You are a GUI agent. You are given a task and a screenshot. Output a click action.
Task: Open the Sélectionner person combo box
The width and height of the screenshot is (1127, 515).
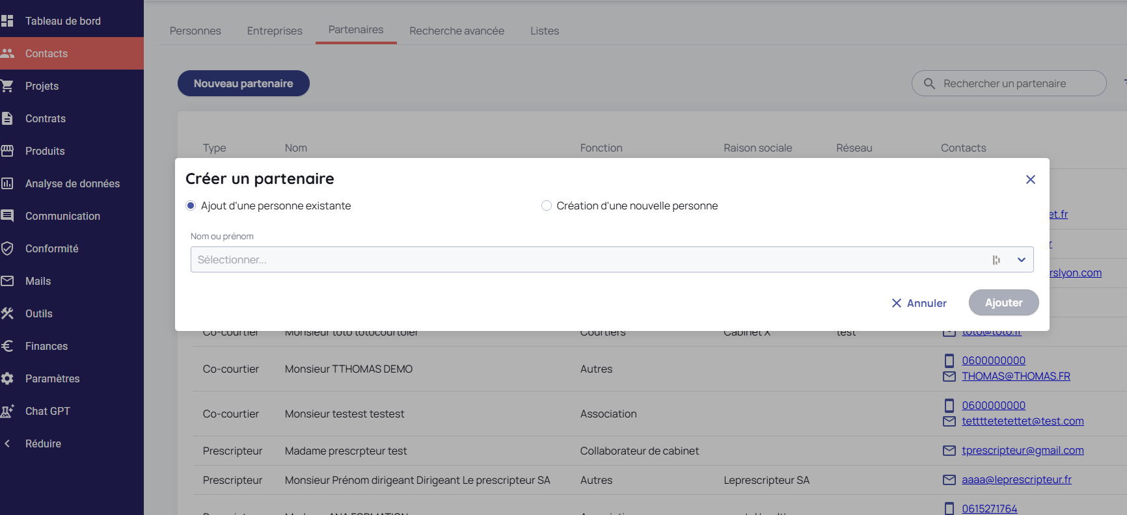[586, 259]
